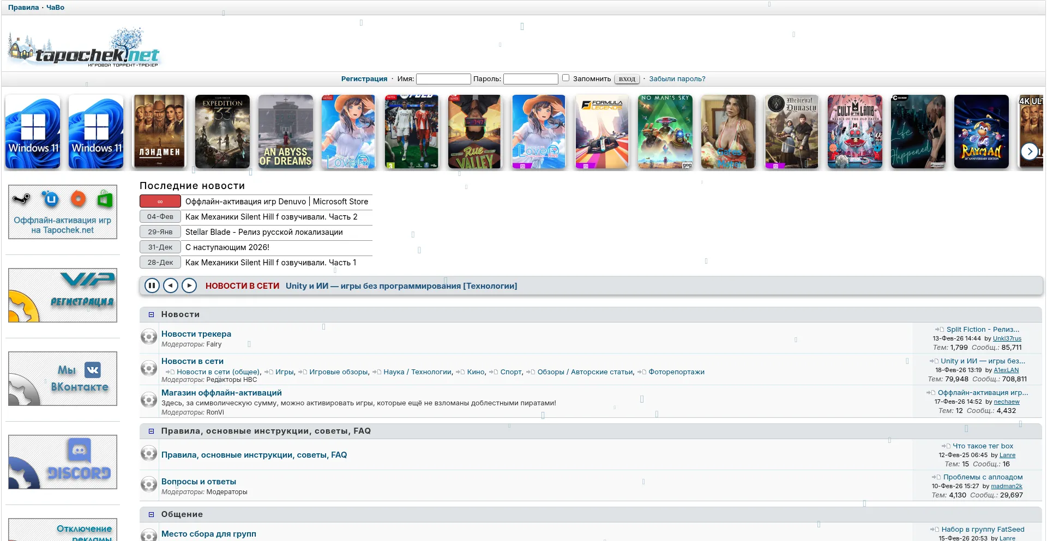This screenshot has width=1047, height=541.
Task: Click the forum status icon for Новости в сети
Action: click(x=149, y=368)
